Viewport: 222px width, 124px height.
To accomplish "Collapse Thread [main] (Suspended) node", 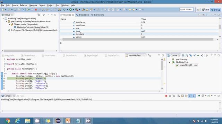I will 9,24.
